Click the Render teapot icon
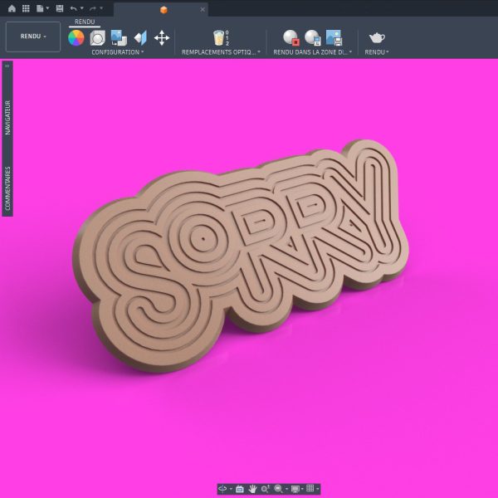Viewport: 498px width, 498px height. pyautogui.click(x=377, y=38)
